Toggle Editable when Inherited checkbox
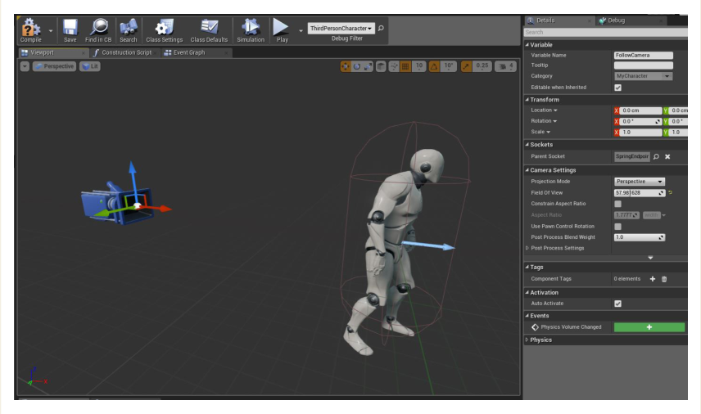Image resolution: width=701 pixels, height=414 pixels. (x=617, y=88)
